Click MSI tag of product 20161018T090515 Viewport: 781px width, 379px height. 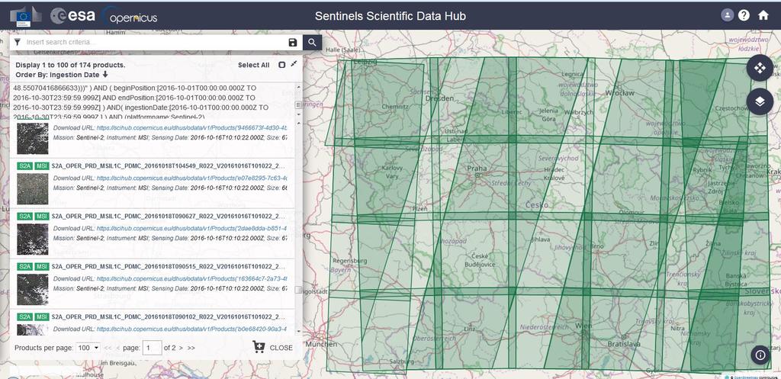[x=42, y=266]
